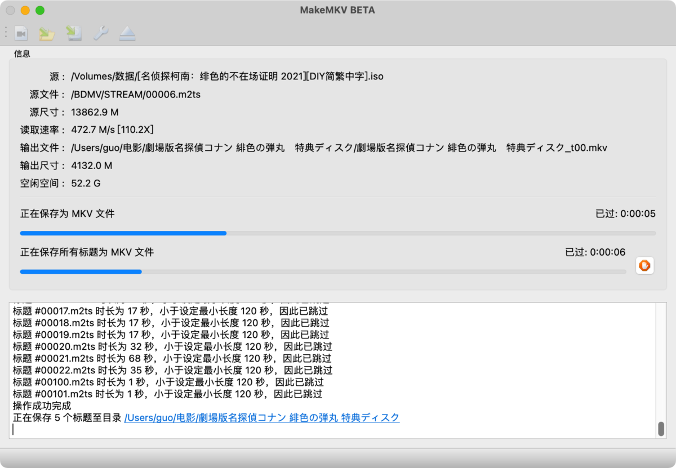Click the elapsed time 已过: 0:00:05
Viewport: 676px width, 468px height.
pos(625,214)
